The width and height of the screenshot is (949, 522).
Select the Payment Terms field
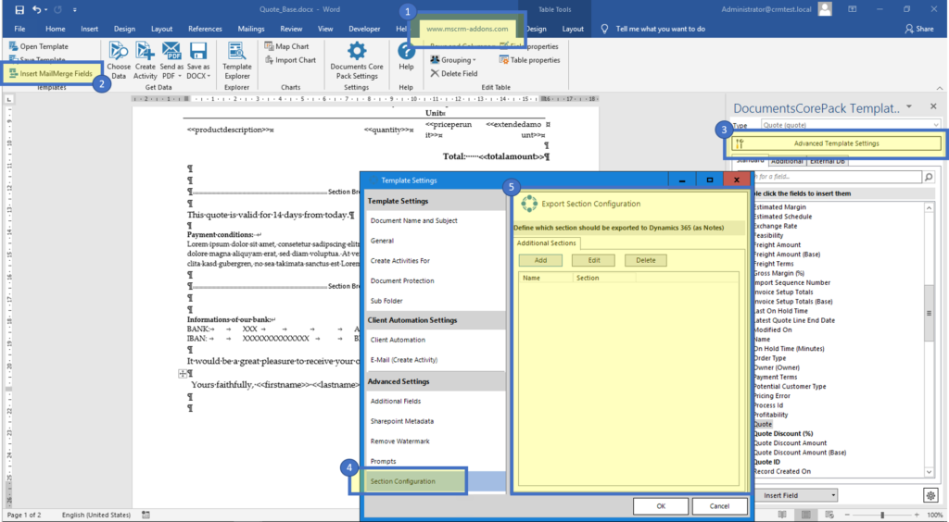tap(776, 377)
